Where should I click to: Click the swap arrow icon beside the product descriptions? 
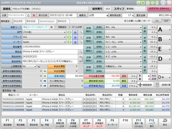(81, 59)
